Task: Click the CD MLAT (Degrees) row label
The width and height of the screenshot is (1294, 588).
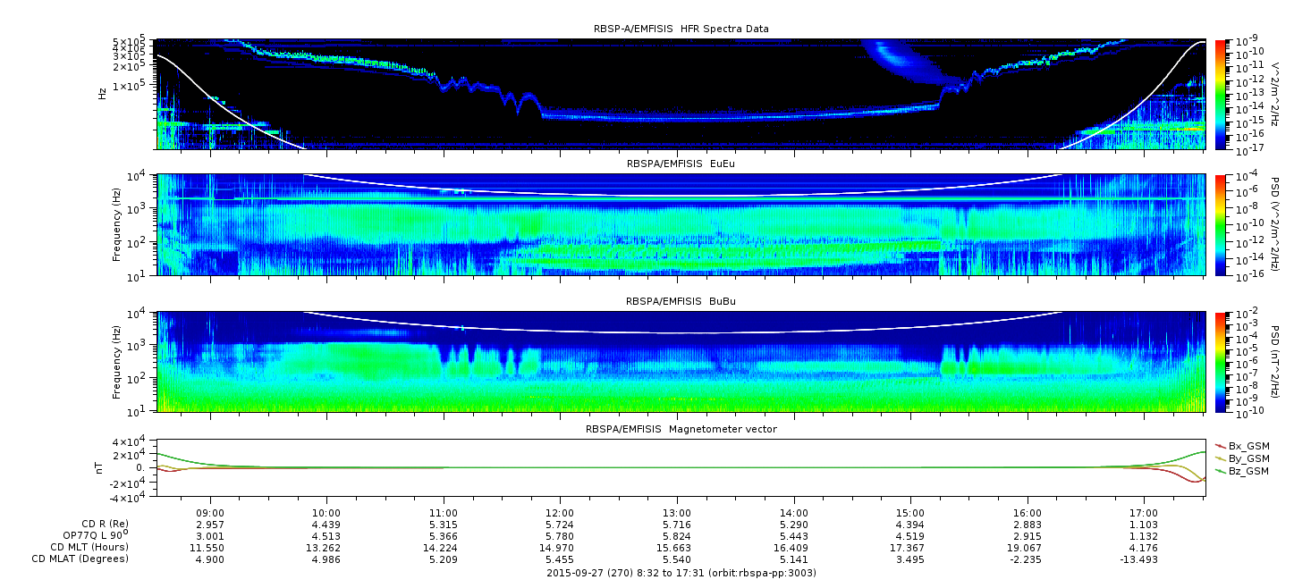Action: click(82, 559)
